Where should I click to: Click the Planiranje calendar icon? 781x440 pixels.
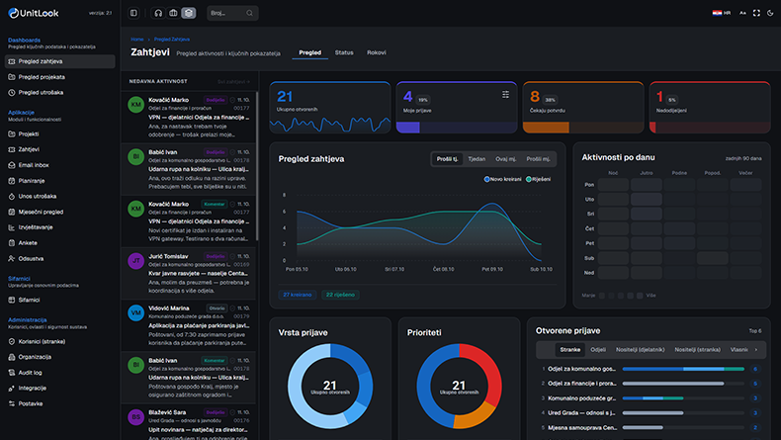[12, 181]
